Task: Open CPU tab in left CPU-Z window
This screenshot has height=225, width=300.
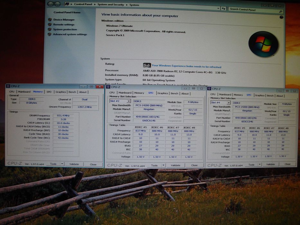Action: (x=12, y=92)
